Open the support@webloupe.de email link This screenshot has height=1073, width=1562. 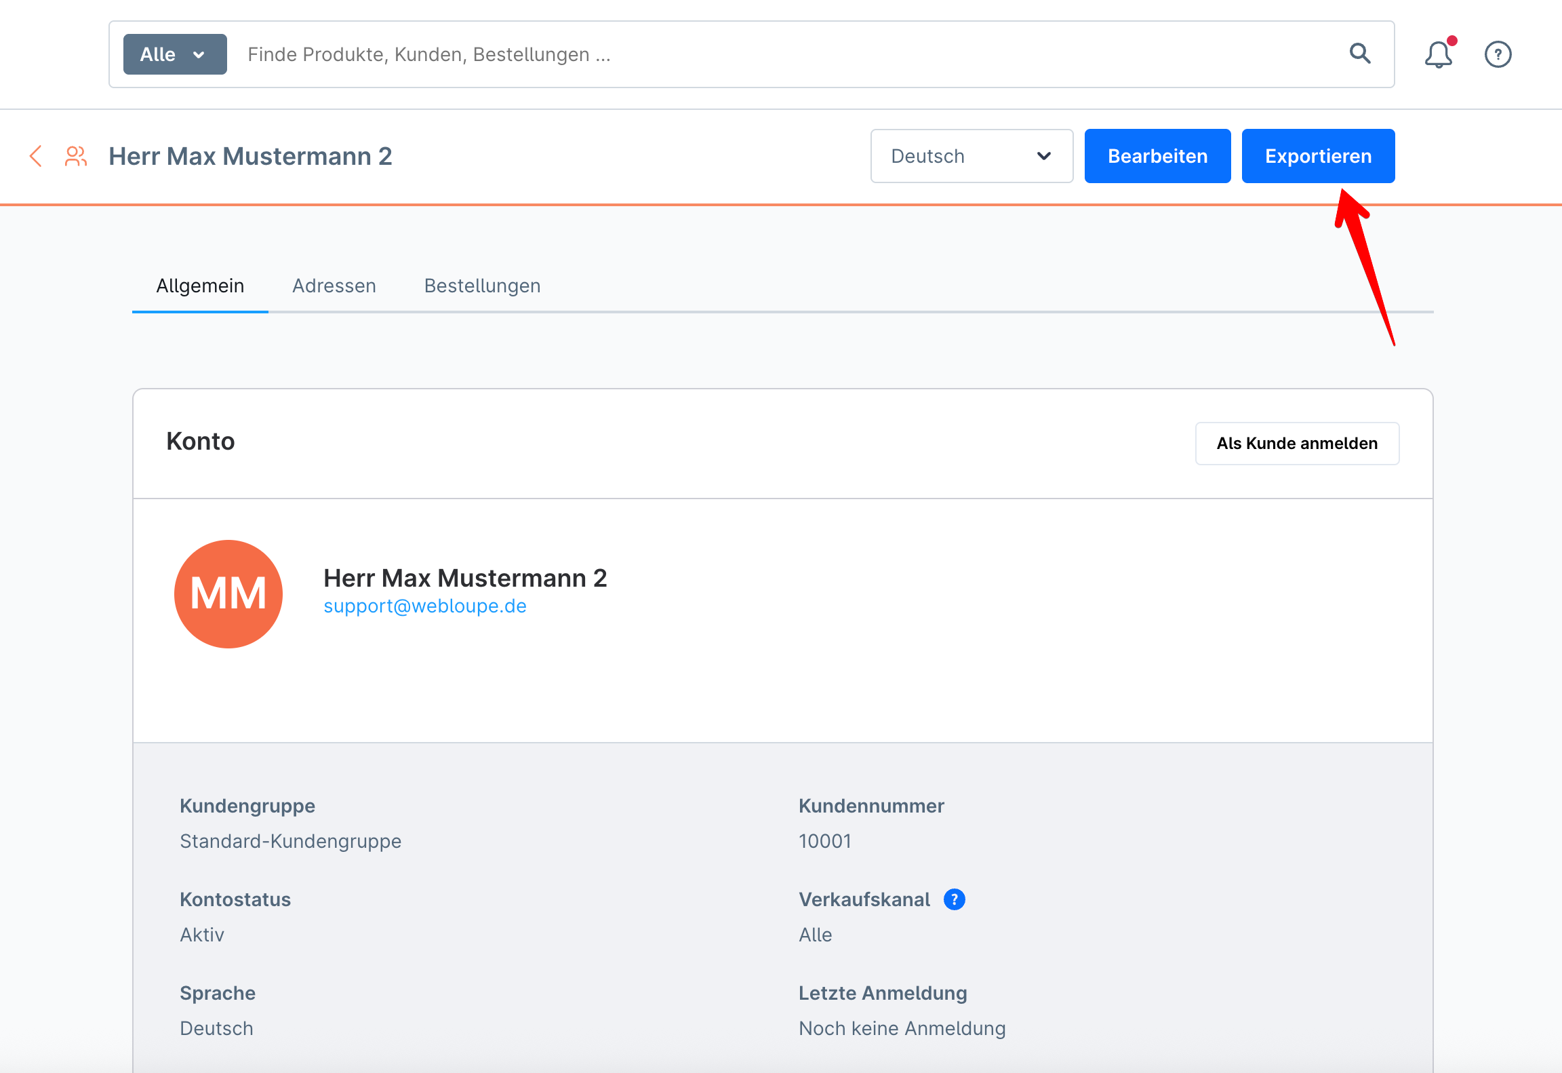tap(425, 606)
